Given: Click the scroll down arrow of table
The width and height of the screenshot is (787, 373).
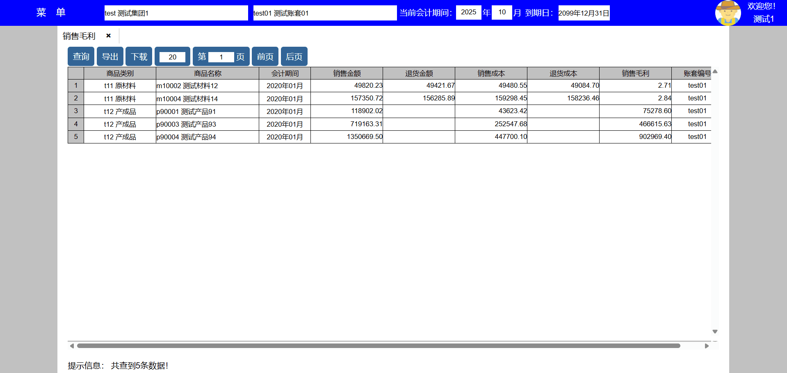Looking at the screenshot, I should click(715, 332).
